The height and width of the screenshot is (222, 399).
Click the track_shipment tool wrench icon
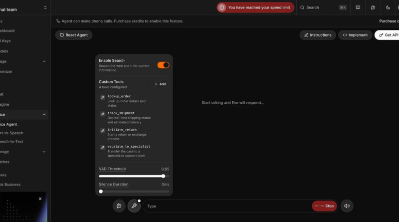click(x=103, y=114)
